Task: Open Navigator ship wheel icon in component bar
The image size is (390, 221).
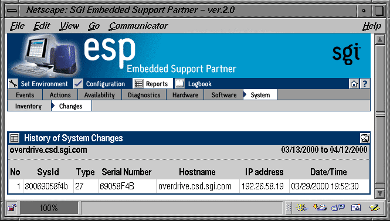Action: [x=301, y=208]
